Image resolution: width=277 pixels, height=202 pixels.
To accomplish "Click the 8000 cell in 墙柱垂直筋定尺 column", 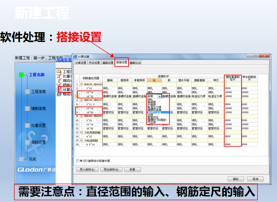I will click(233, 88).
